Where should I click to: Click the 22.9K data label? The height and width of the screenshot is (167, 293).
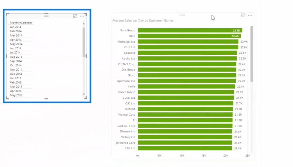[x=244, y=42]
